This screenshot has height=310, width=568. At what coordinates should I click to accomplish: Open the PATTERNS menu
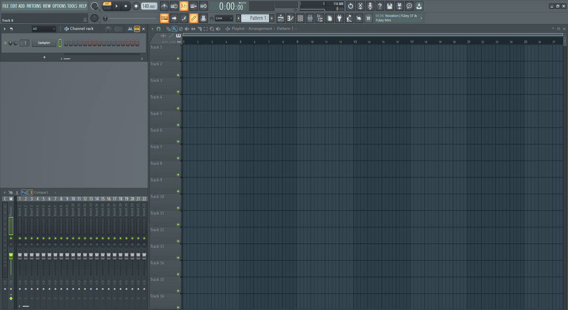[34, 6]
